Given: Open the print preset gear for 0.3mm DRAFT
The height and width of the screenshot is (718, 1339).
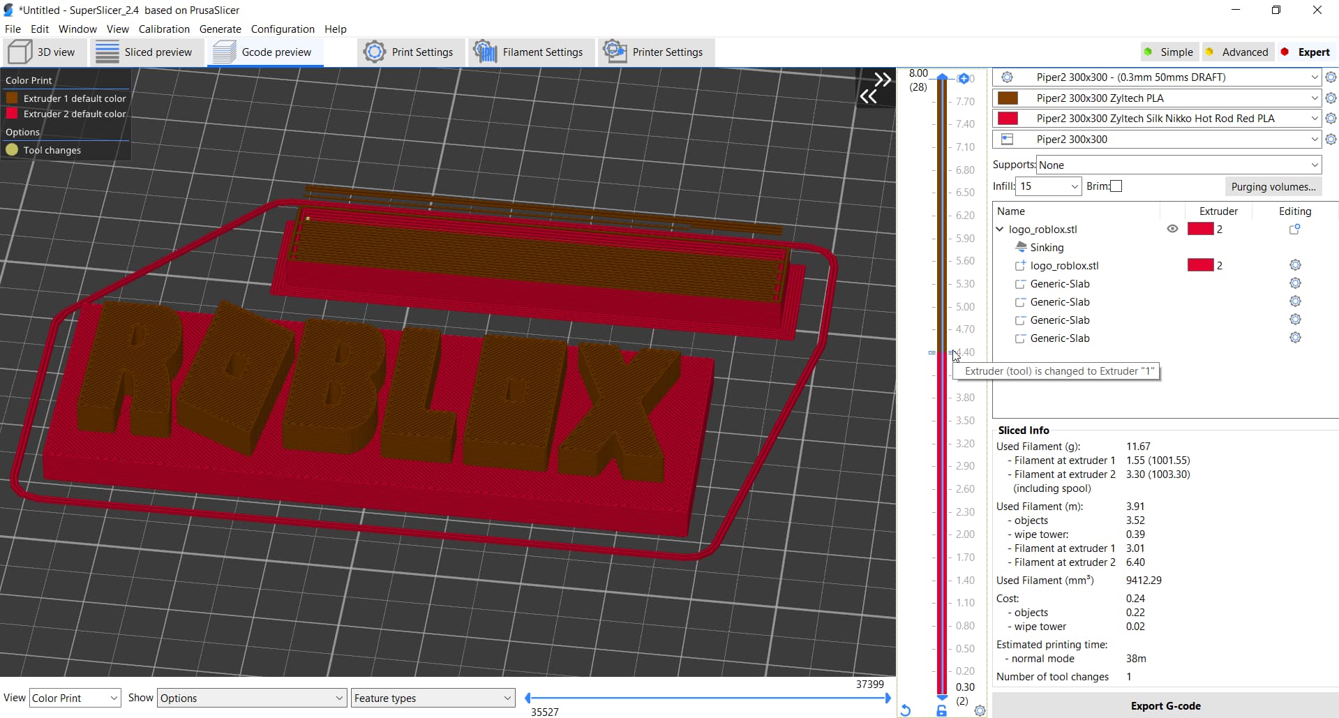Looking at the screenshot, I should coord(1331,77).
